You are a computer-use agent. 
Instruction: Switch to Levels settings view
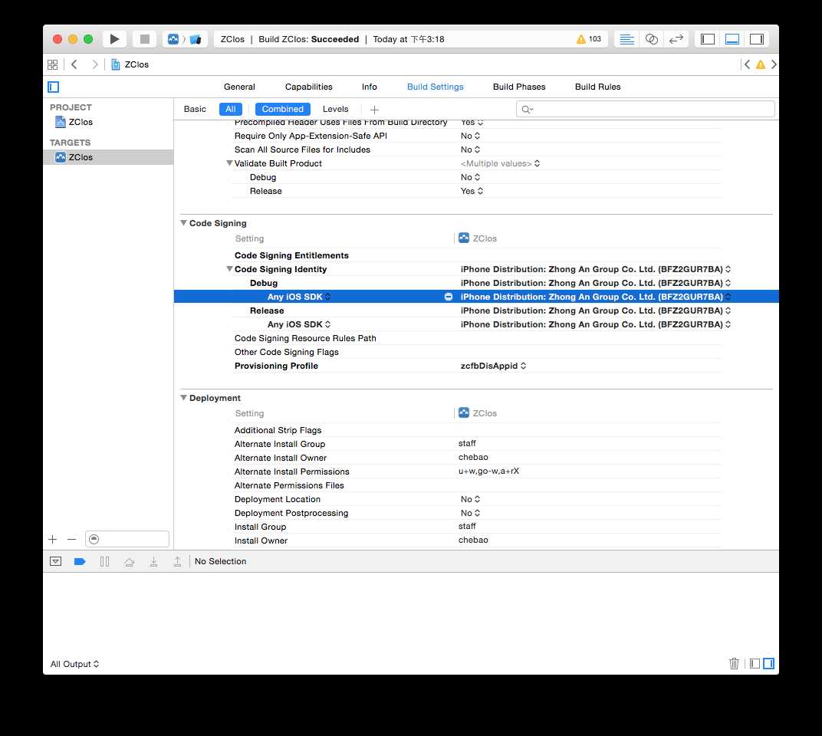pyautogui.click(x=336, y=109)
